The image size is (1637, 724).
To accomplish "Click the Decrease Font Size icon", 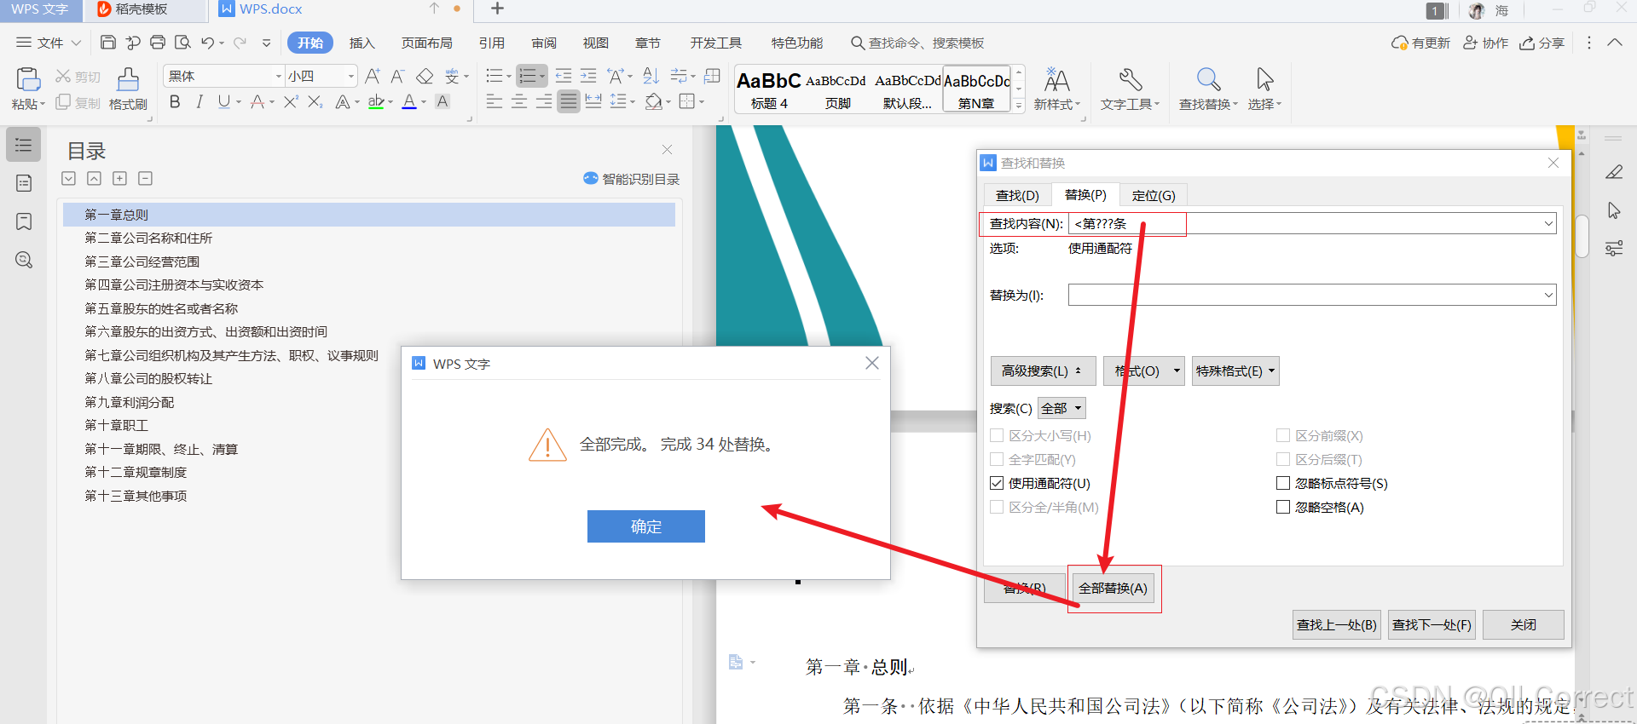I will [x=397, y=76].
